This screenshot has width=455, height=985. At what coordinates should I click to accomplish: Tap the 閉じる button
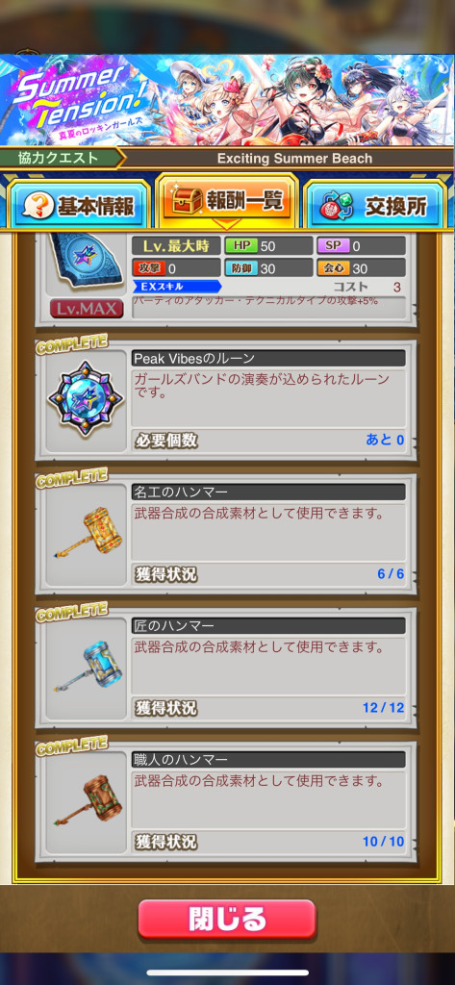tap(227, 919)
